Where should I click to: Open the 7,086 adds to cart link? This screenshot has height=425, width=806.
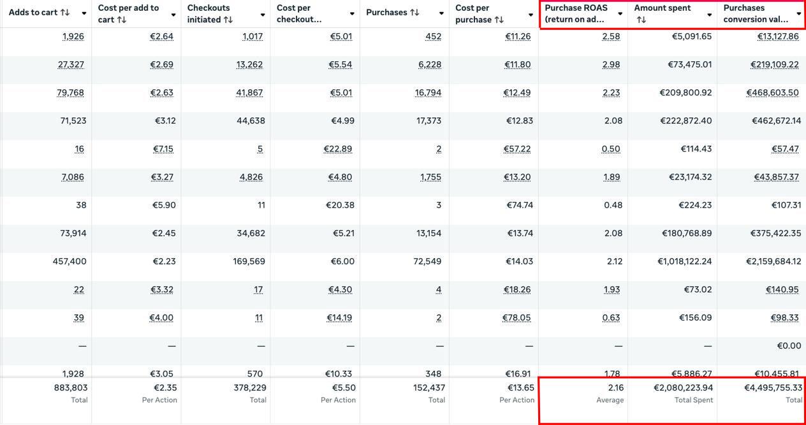coord(73,176)
